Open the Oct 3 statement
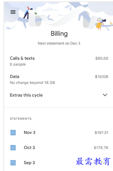The image size is (113, 171). point(59,148)
